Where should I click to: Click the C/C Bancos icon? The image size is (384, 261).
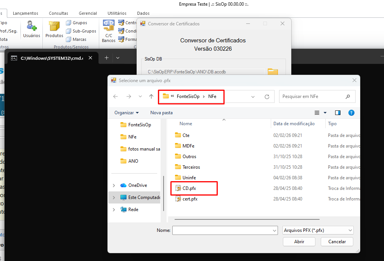click(x=109, y=30)
